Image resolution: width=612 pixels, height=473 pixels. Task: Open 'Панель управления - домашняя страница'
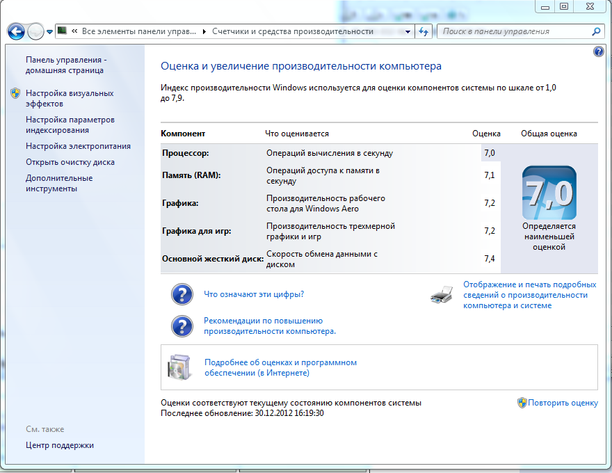[x=66, y=65]
